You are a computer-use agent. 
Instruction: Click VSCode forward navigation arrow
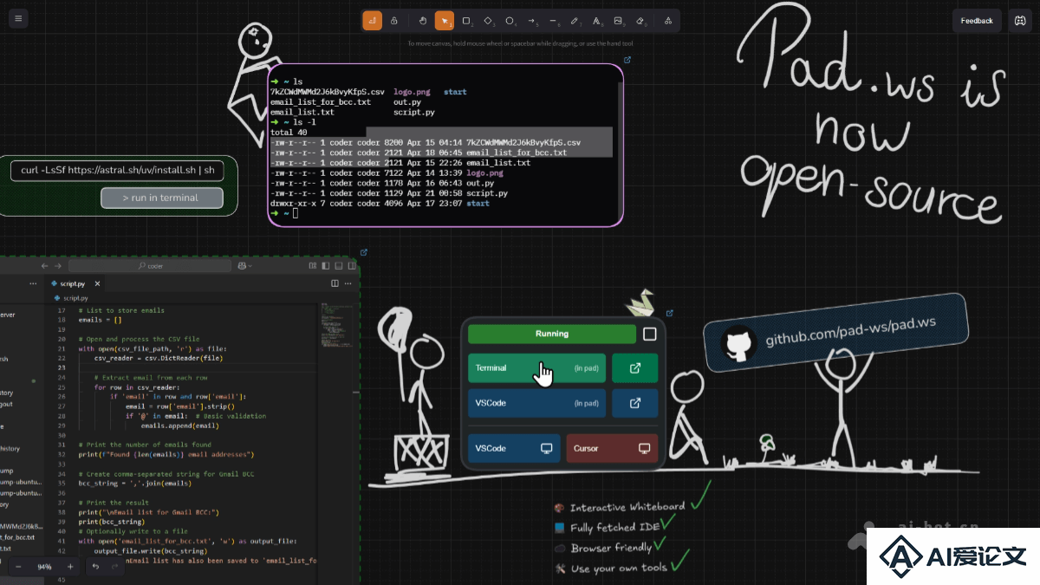point(56,266)
